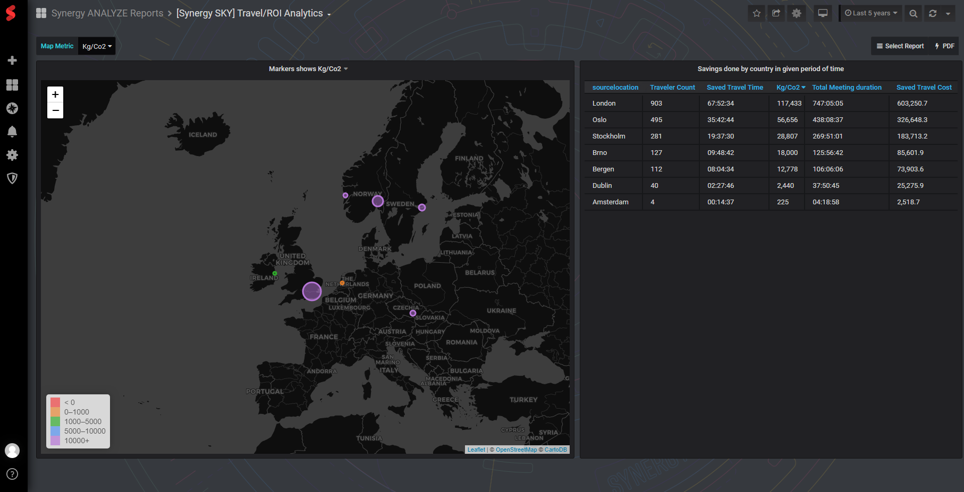Sort table by Traveler Count column

(x=672, y=88)
